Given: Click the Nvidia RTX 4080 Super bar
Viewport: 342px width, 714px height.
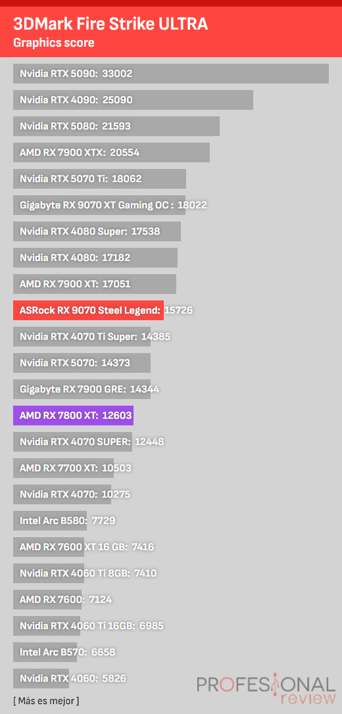Looking at the screenshot, I should point(97,231).
